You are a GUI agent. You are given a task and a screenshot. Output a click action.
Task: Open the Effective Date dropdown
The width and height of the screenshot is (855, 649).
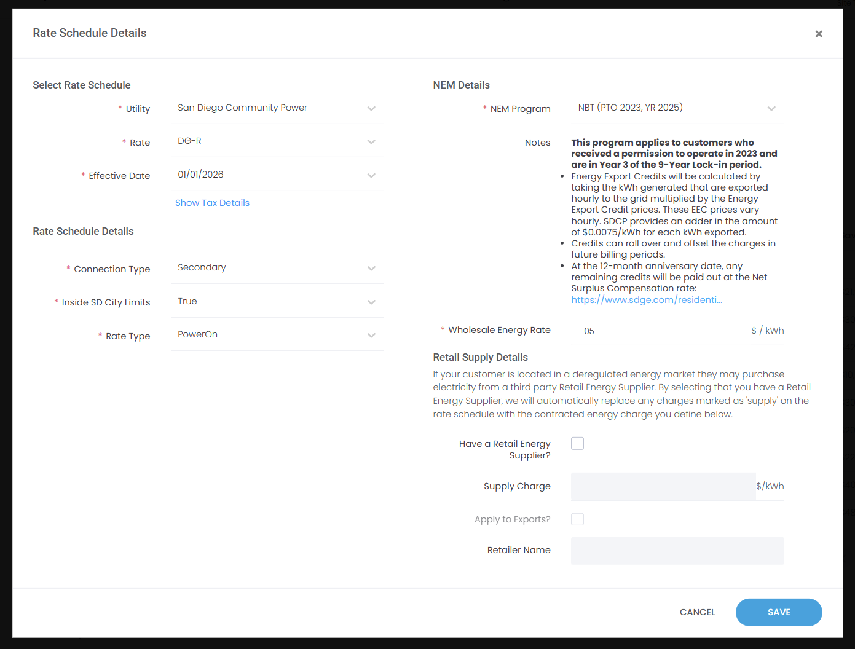(371, 175)
